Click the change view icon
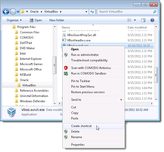The image size is (164, 152). (x=129, y=20)
